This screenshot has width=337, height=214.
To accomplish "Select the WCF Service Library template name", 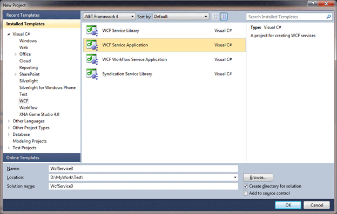I will (x=120, y=31).
